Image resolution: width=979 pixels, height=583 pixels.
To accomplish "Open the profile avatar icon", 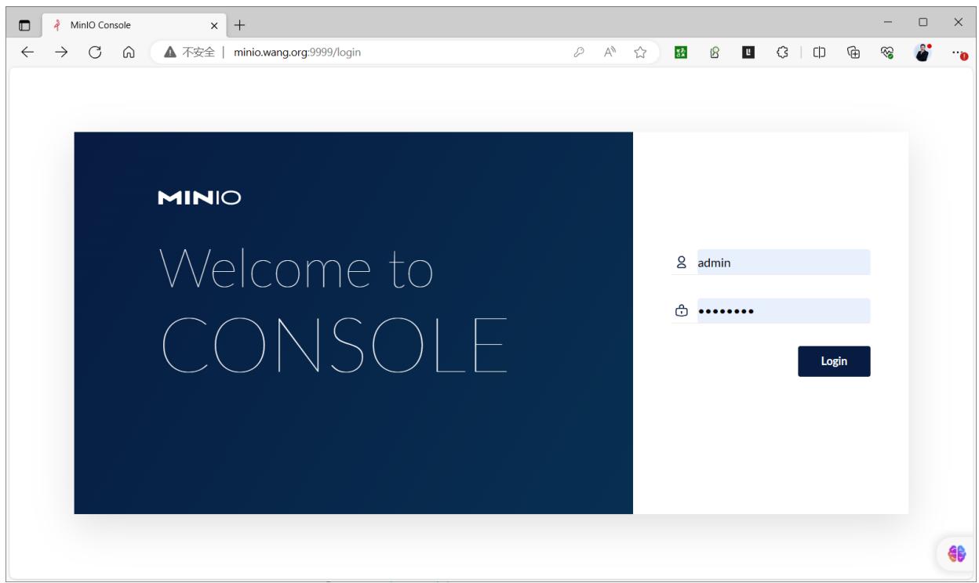I will point(922,53).
